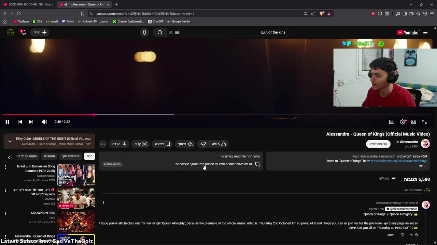Select the מהסדרה filter chip

(49, 156)
